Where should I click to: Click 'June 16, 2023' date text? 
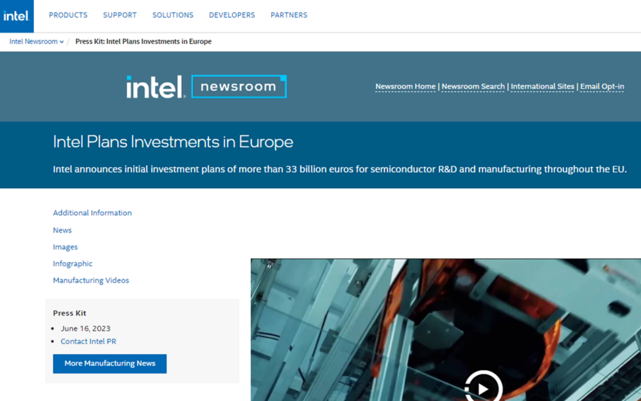click(85, 328)
